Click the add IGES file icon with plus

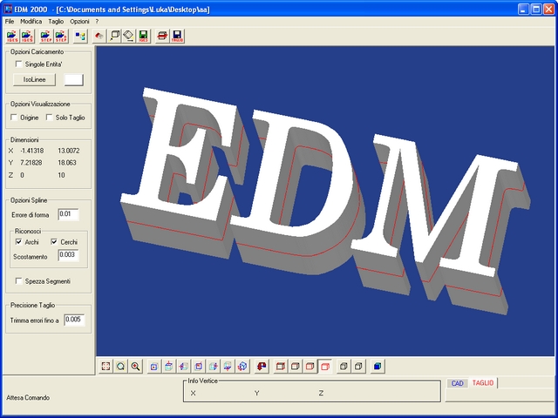coord(27,36)
